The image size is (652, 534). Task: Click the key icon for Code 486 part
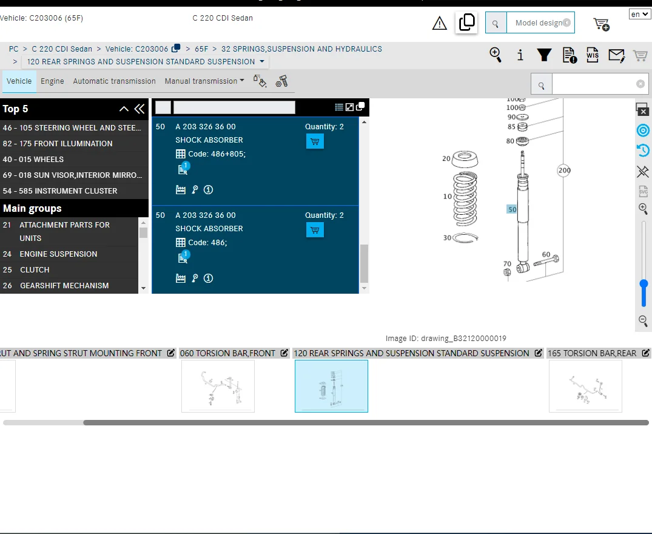[x=195, y=279]
